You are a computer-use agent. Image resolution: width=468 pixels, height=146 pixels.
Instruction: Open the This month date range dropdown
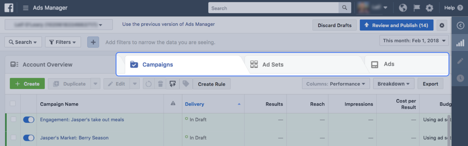pyautogui.click(x=414, y=41)
